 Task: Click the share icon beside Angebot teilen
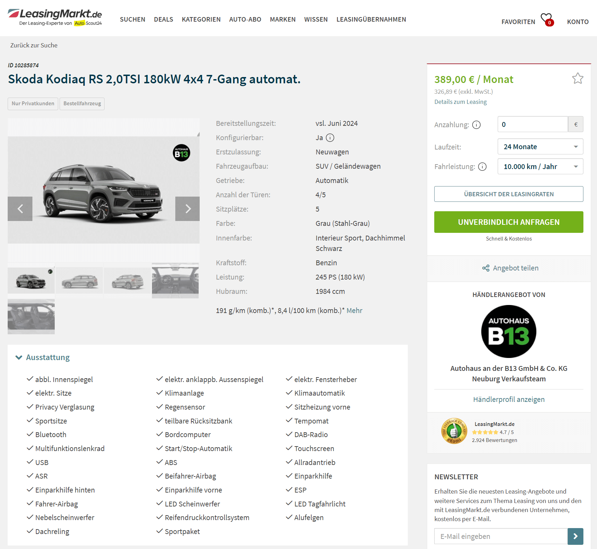pos(486,268)
